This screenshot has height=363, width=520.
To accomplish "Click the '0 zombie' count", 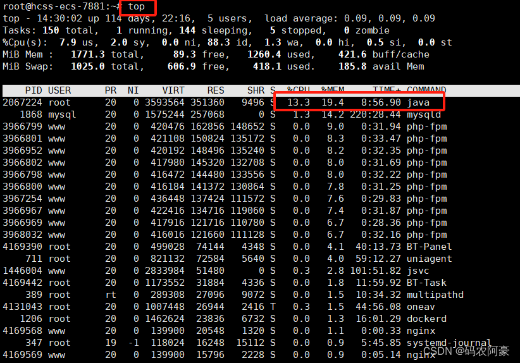I will pyautogui.click(x=366, y=30).
